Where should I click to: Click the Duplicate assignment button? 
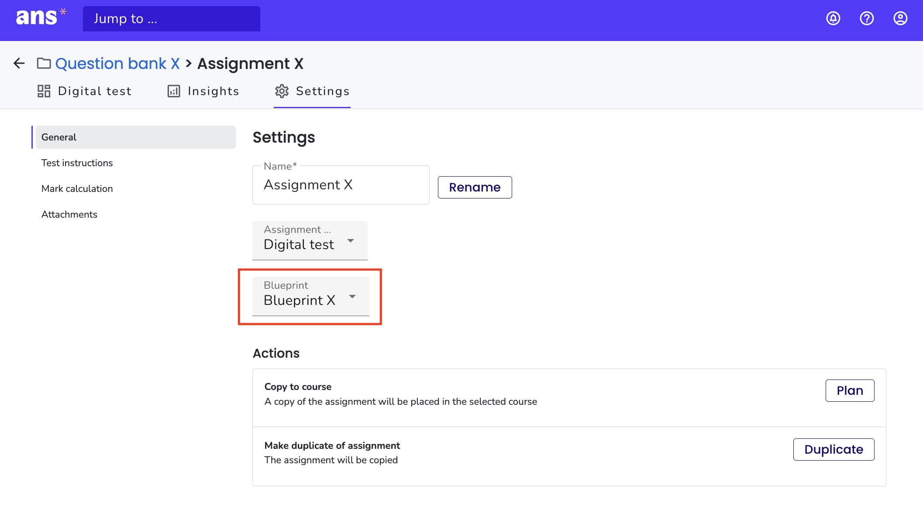[x=833, y=449]
